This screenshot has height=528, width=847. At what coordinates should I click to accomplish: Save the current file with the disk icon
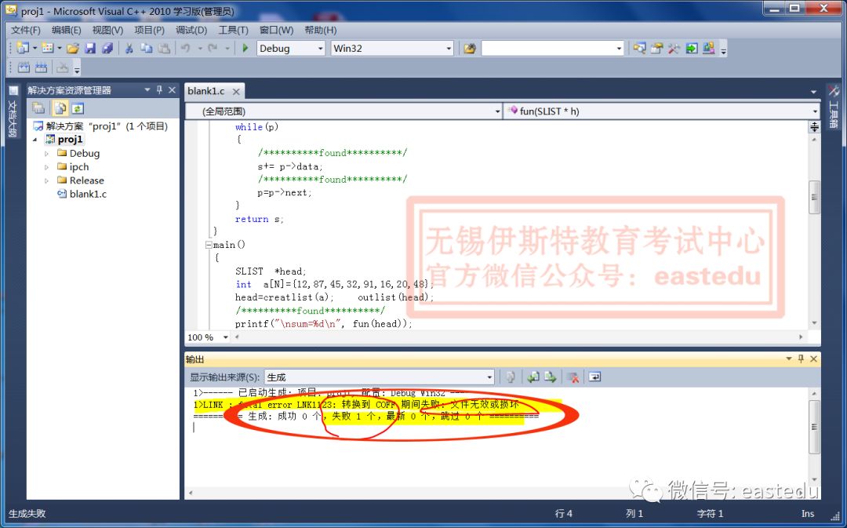pos(90,49)
